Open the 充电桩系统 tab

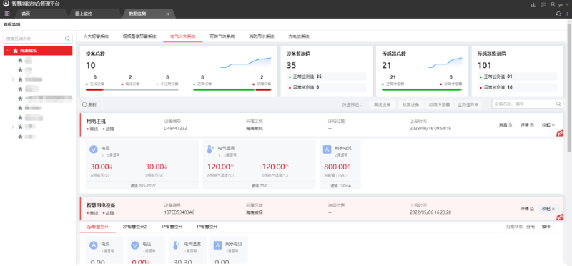click(299, 36)
